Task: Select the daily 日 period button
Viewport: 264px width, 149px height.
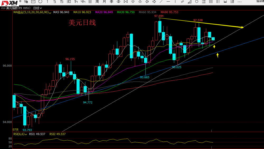Action: [x=90, y=2]
